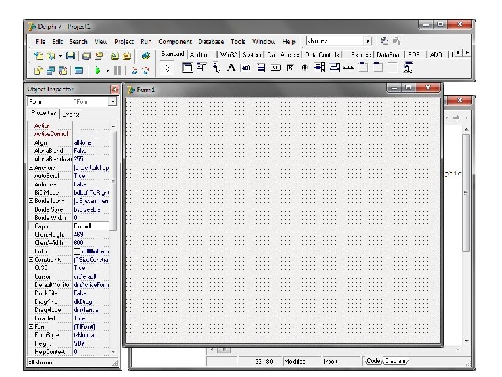Viewport: 502px width, 377px height.
Task: Switch to Win32 palette tab
Action: pyautogui.click(x=229, y=55)
